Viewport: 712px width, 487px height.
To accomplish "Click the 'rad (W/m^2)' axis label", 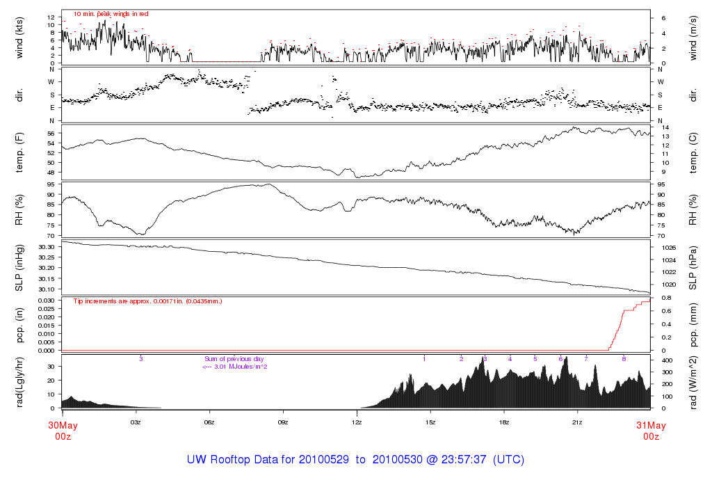I will [x=693, y=382].
